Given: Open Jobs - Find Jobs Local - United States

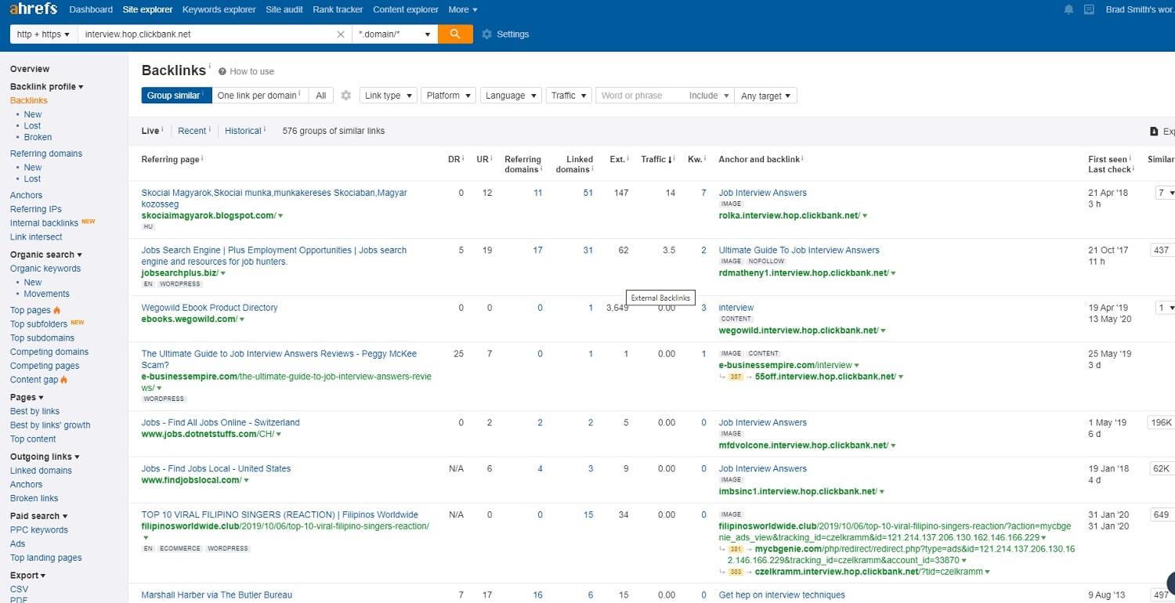Looking at the screenshot, I should pyautogui.click(x=215, y=468).
